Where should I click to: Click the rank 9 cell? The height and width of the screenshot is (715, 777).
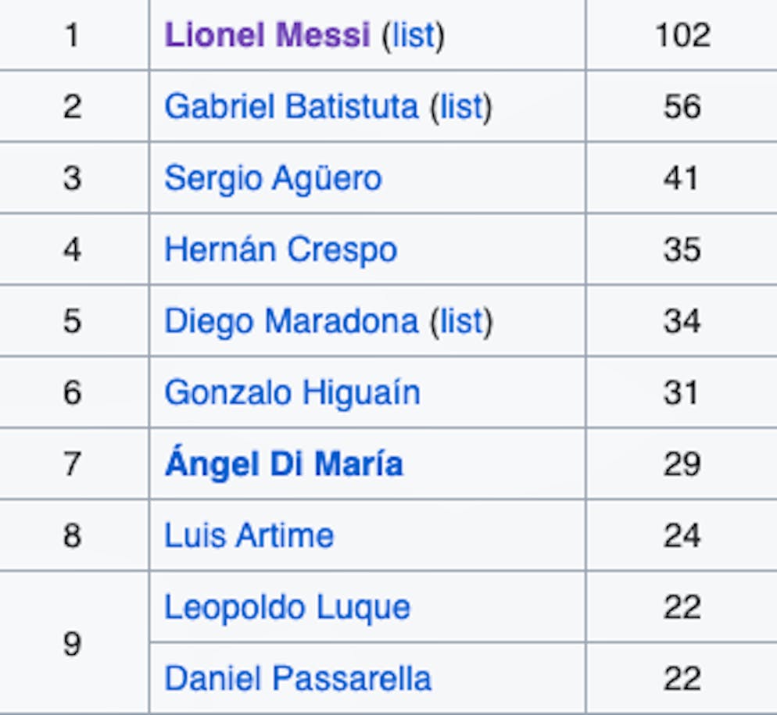coord(72,643)
